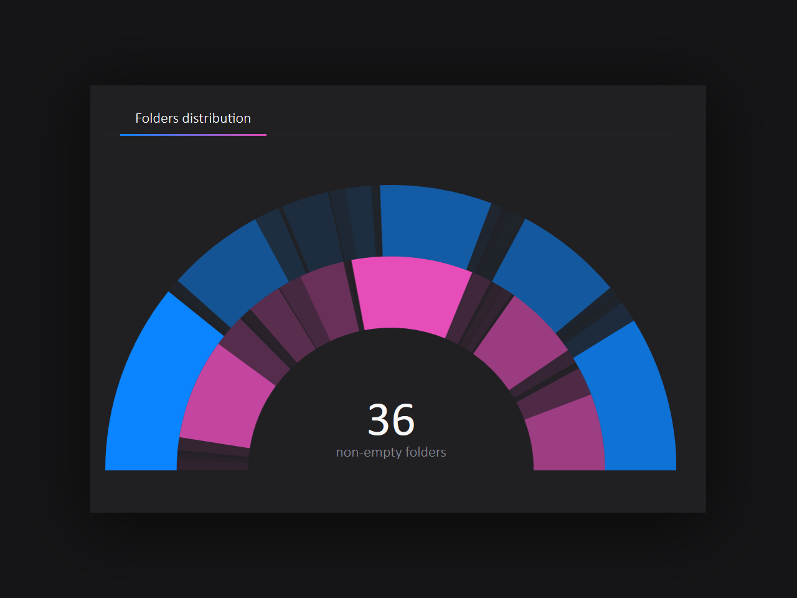Click the gradient underline below the tab title
The height and width of the screenshot is (598, 797).
coord(193,134)
